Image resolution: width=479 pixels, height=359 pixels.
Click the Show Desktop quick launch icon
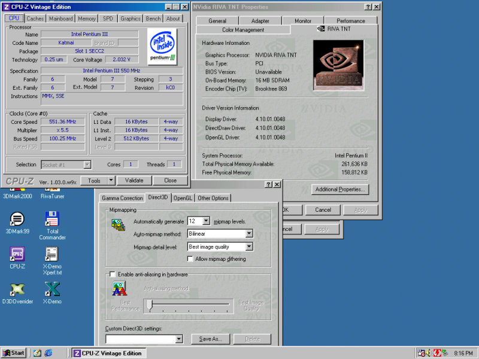(x=37, y=353)
